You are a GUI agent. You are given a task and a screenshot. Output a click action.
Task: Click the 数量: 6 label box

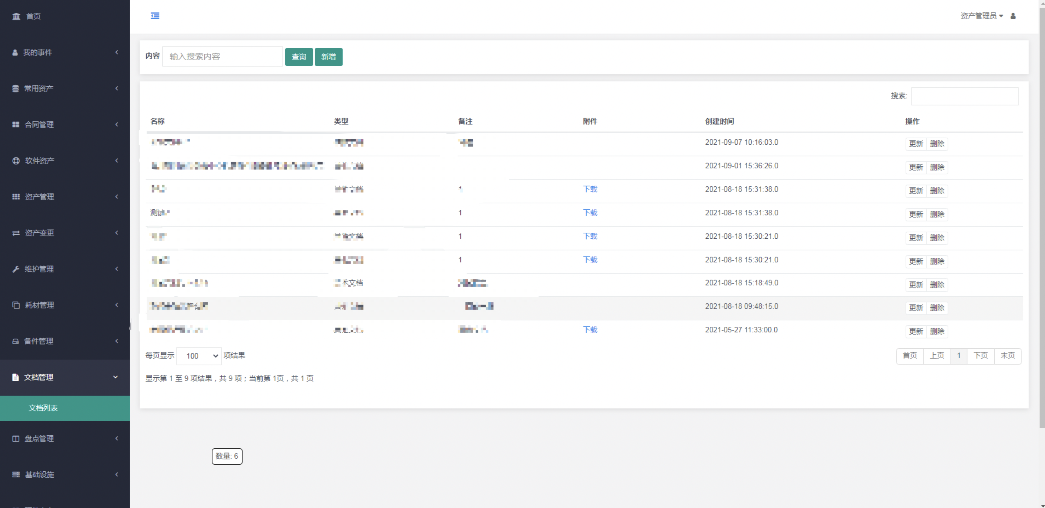[227, 456]
